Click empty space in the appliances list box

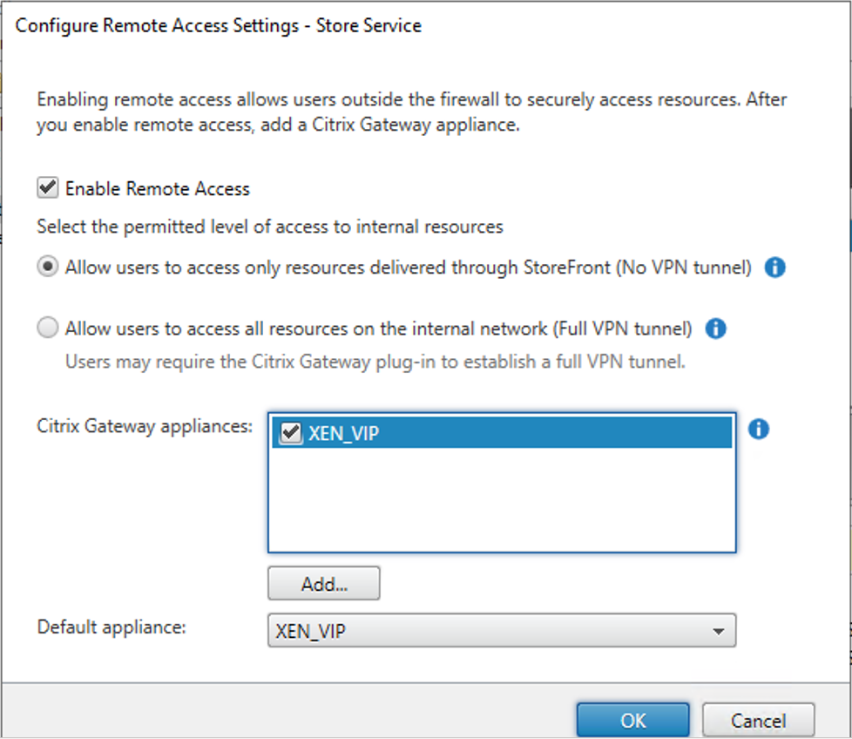tap(501, 501)
